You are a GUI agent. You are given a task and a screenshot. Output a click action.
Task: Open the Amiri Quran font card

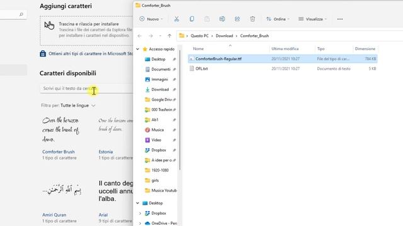[61, 202]
